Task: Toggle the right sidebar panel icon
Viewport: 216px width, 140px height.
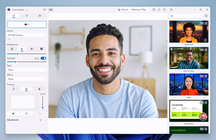Action: [171, 10]
